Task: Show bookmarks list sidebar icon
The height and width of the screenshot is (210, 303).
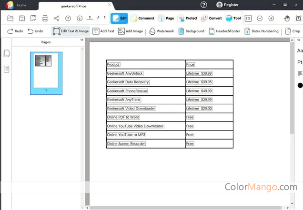Action: 7,69
